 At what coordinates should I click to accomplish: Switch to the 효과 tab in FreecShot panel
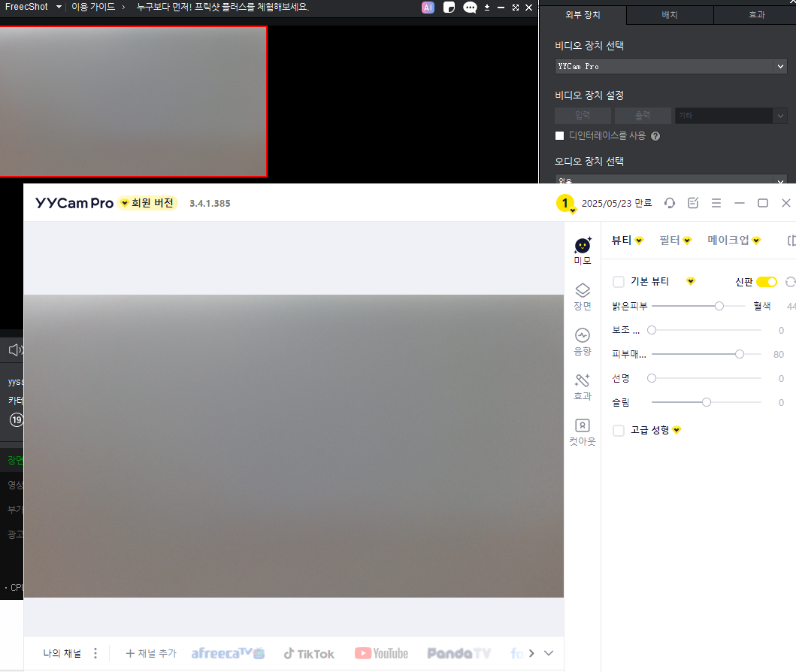click(756, 15)
